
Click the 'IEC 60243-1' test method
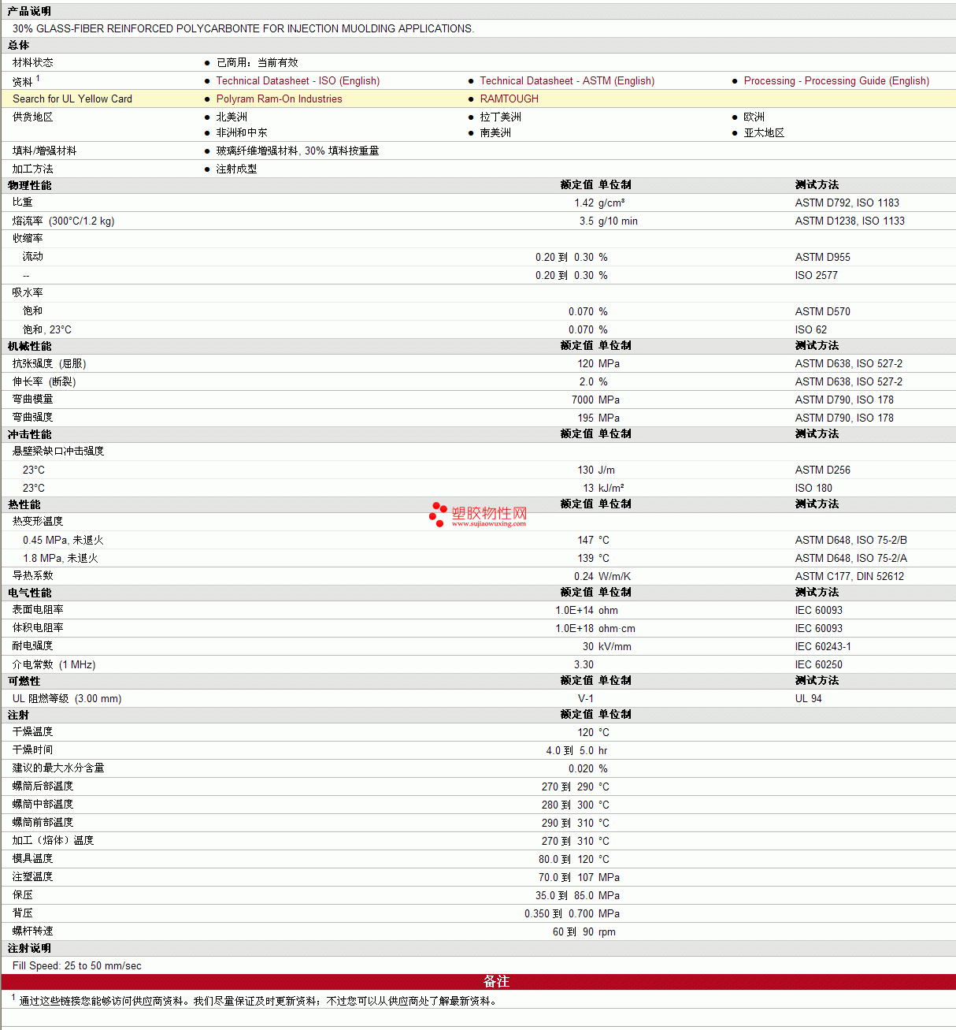point(823,647)
